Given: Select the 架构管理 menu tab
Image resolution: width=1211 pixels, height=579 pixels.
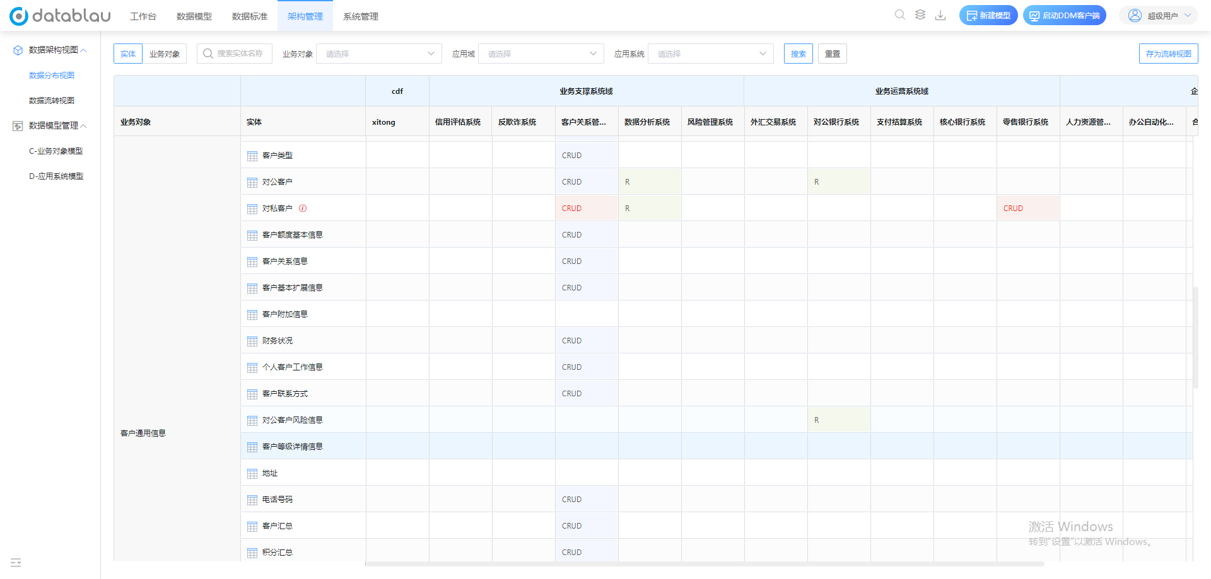Looking at the screenshot, I should click(305, 16).
